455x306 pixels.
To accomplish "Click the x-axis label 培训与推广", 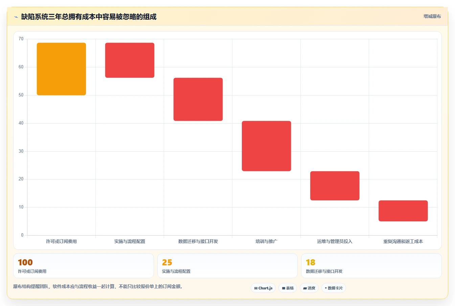I will [266, 241].
